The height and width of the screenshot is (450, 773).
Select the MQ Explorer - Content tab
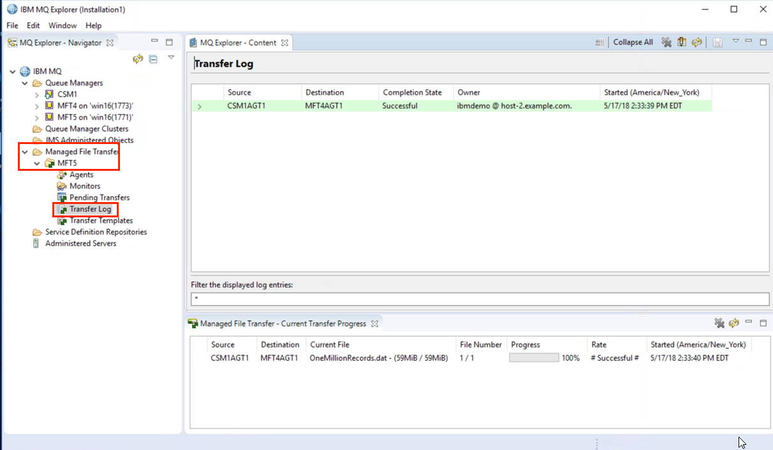(239, 43)
